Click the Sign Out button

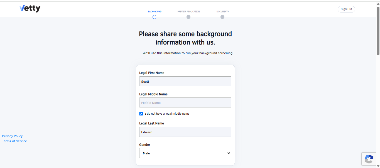point(346,9)
